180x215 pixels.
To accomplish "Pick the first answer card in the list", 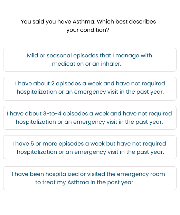I will point(90,60).
